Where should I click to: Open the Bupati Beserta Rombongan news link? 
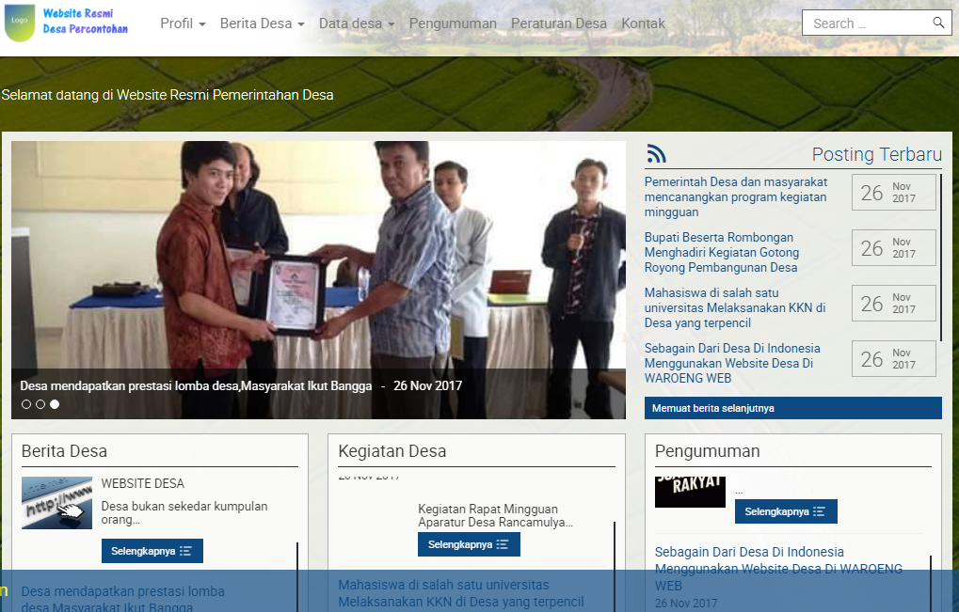click(x=721, y=252)
